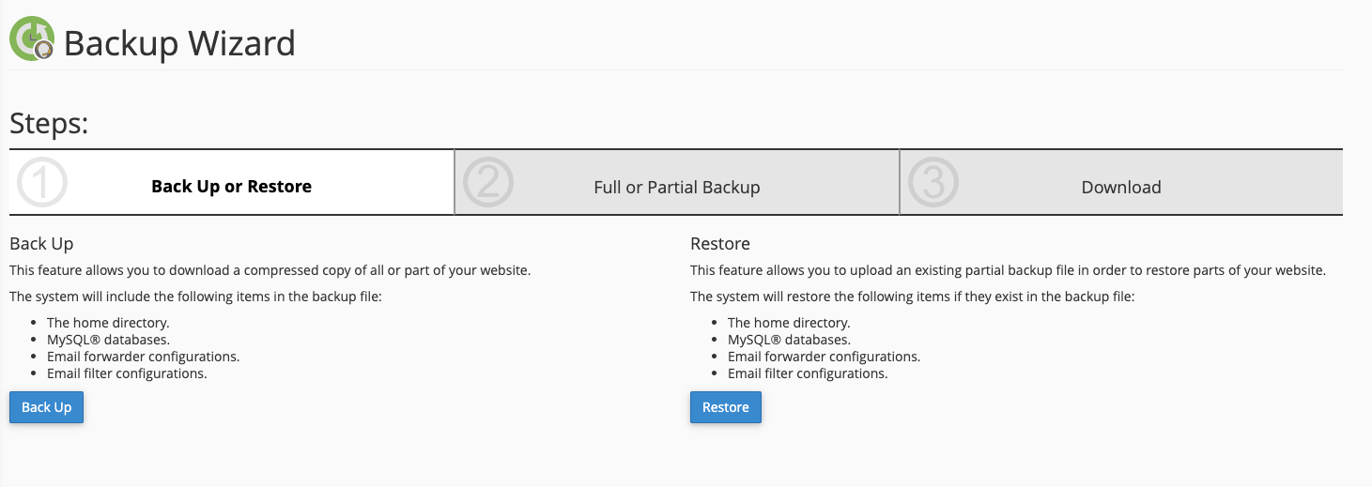
Task: Select the Back Up or Restore step tab
Action: tap(232, 183)
